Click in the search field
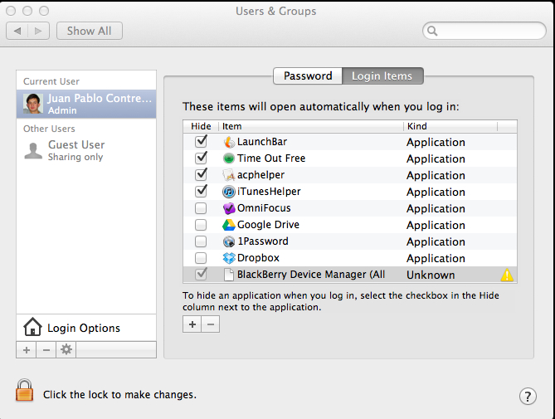 point(484,32)
